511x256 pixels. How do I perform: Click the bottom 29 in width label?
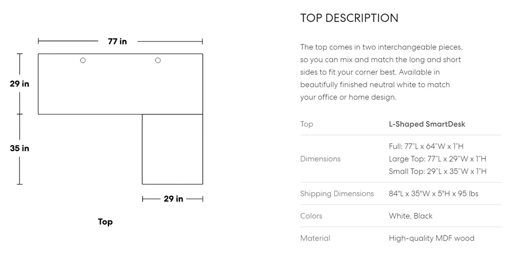point(173,199)
